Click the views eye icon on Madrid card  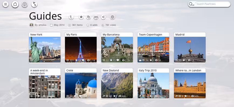point(189,60)
